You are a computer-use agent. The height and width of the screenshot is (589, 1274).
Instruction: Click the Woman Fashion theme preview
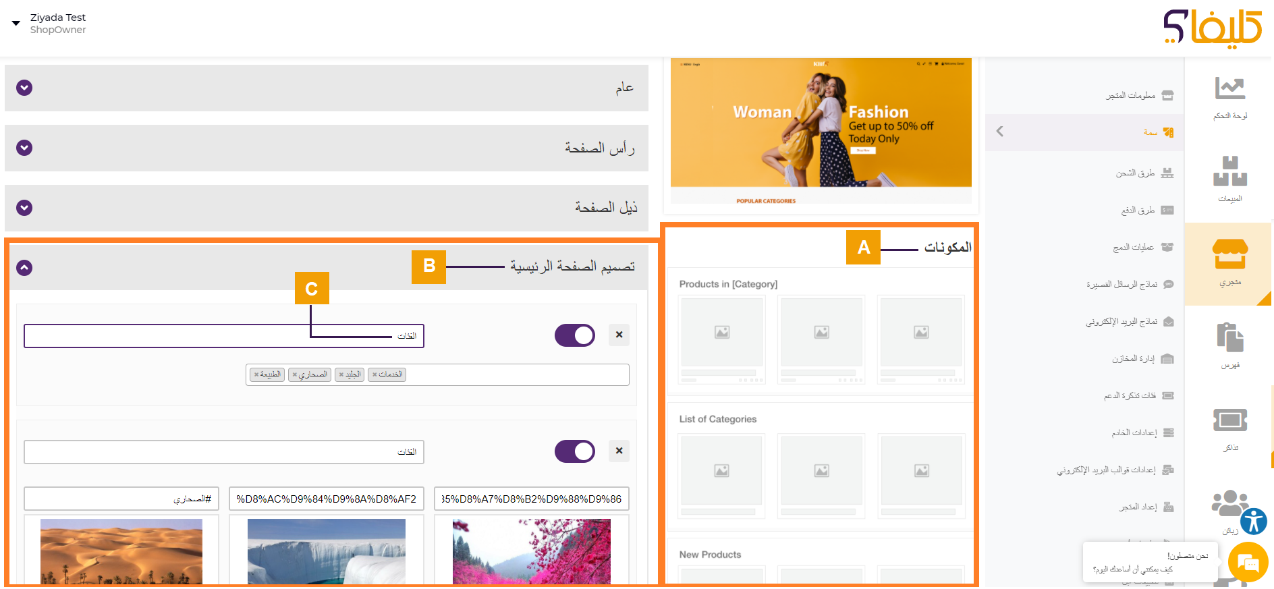coord(821,131)
